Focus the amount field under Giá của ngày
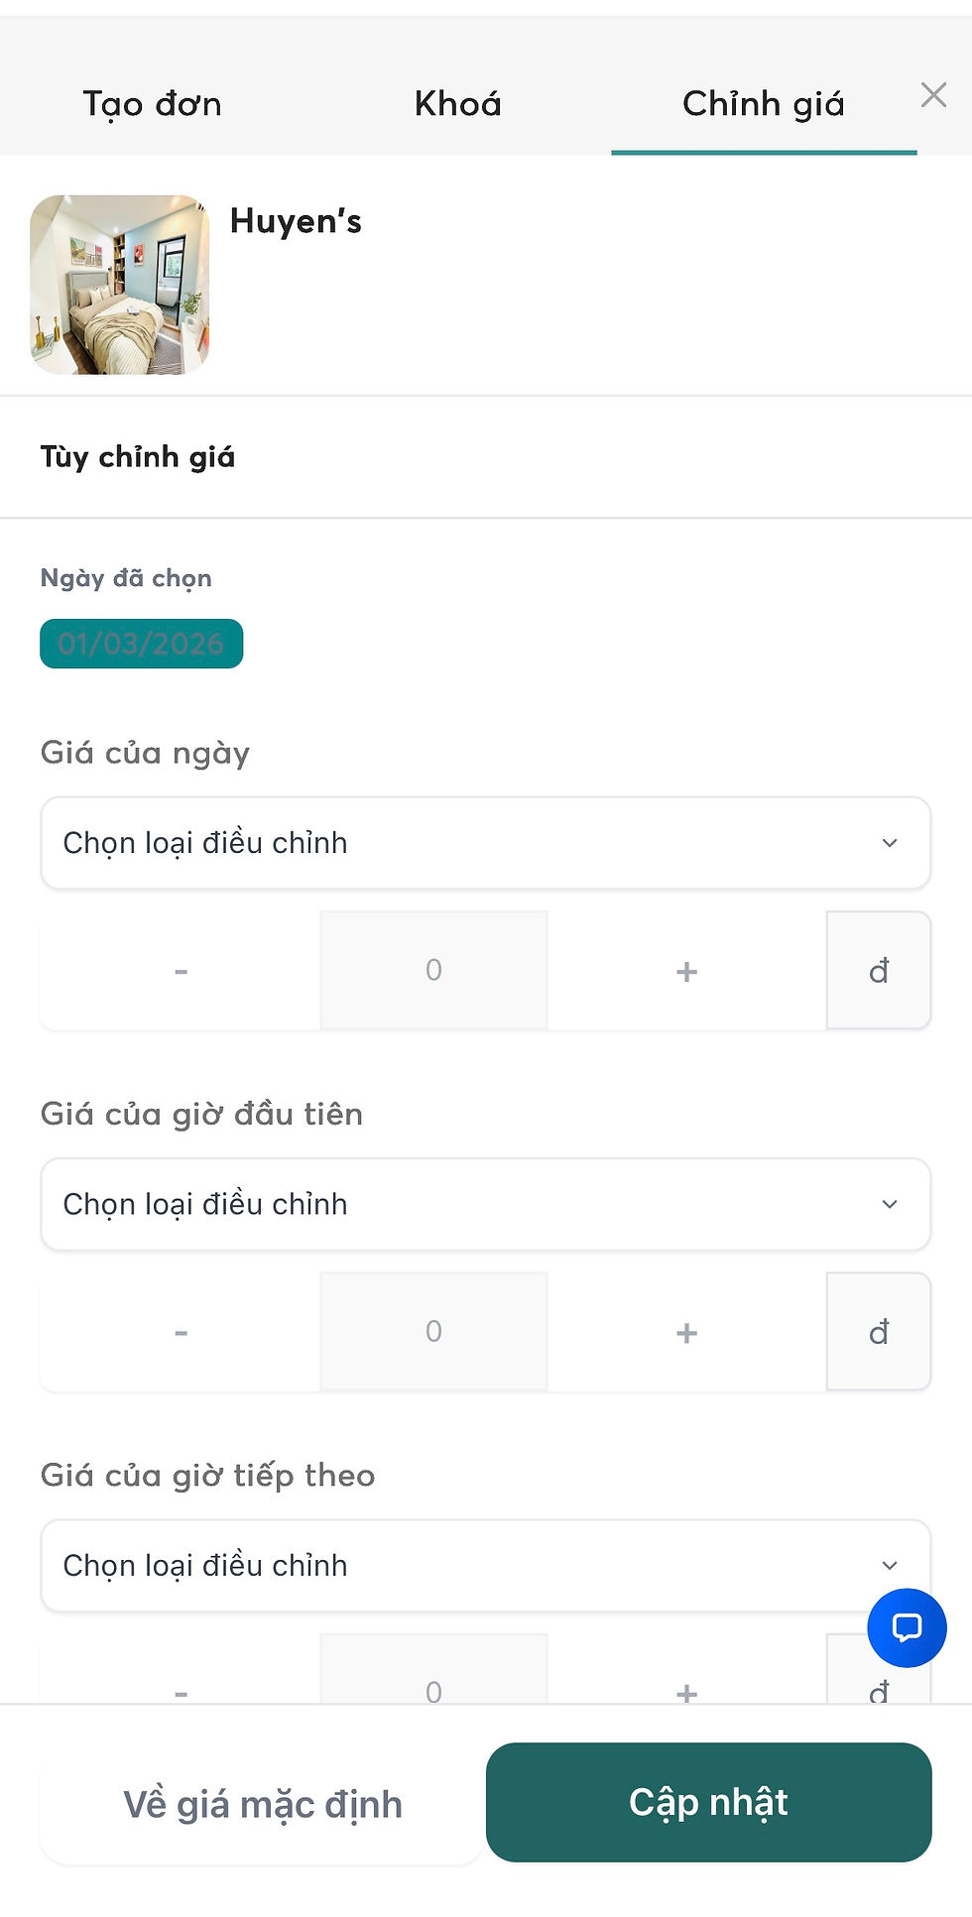The image size is (972, 1917). 433,971
